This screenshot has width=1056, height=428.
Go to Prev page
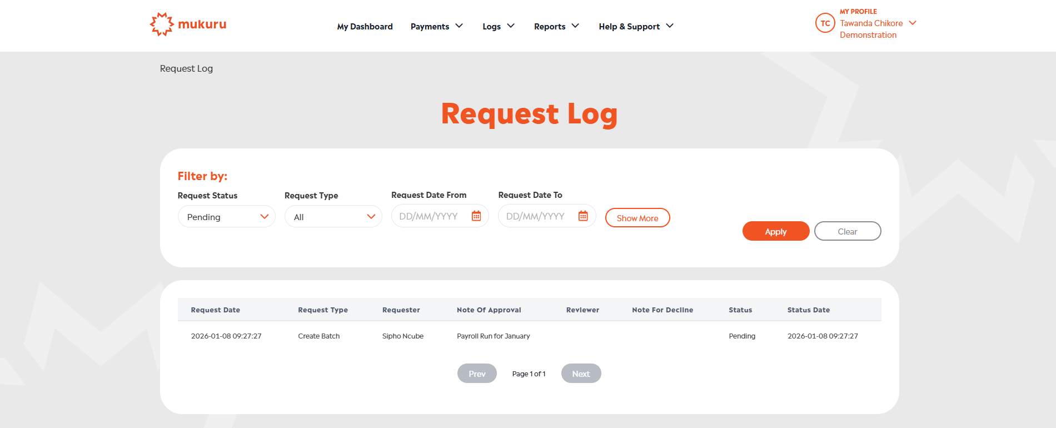click(x=477, y=374)
